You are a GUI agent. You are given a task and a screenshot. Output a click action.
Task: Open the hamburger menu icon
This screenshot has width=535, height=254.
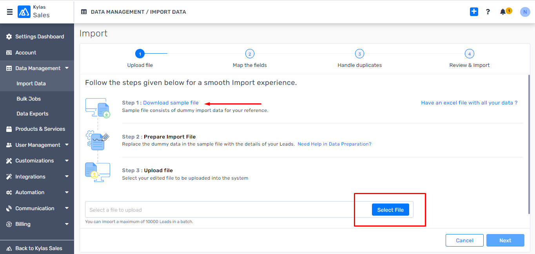click(x=10, y=12)
